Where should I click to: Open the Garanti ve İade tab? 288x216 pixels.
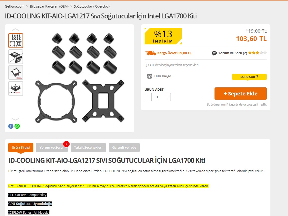pyautogui.click(x=124, y=147)
